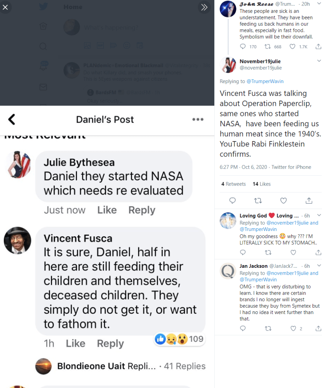The image size is (322, 388).
Task: Retweet November19julie's main tweet
Action: pyautogui.click(x=258, y=201)
